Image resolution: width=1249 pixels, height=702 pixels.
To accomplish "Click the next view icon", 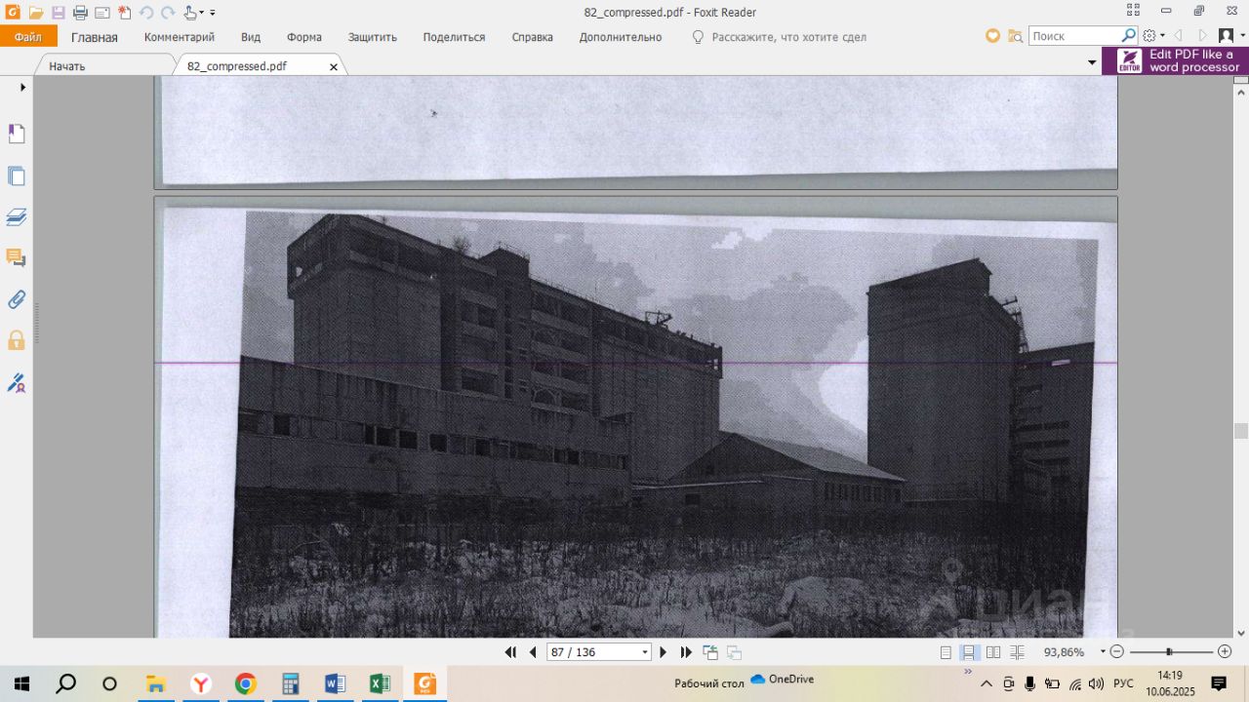I will pos(734,652).
